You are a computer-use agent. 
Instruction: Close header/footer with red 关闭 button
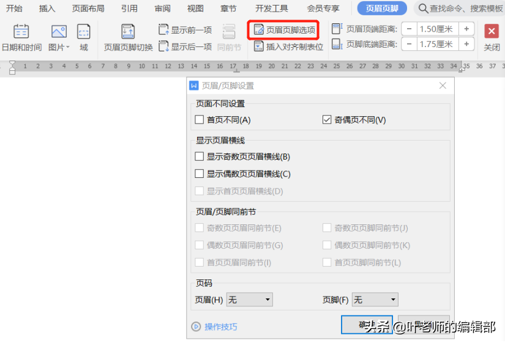492,32
